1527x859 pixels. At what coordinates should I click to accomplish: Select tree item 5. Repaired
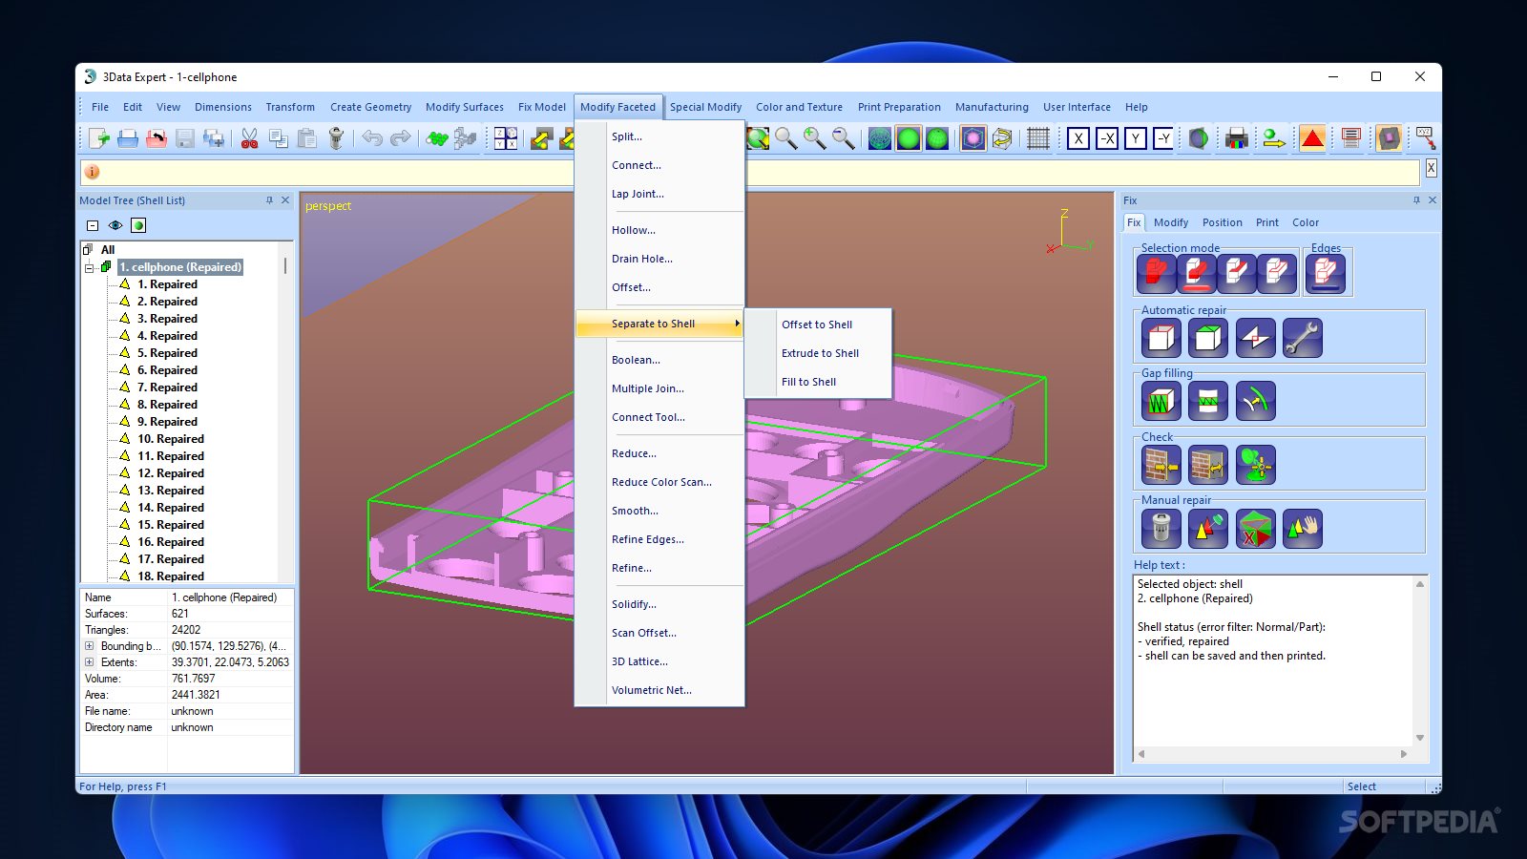pos(167,353)
